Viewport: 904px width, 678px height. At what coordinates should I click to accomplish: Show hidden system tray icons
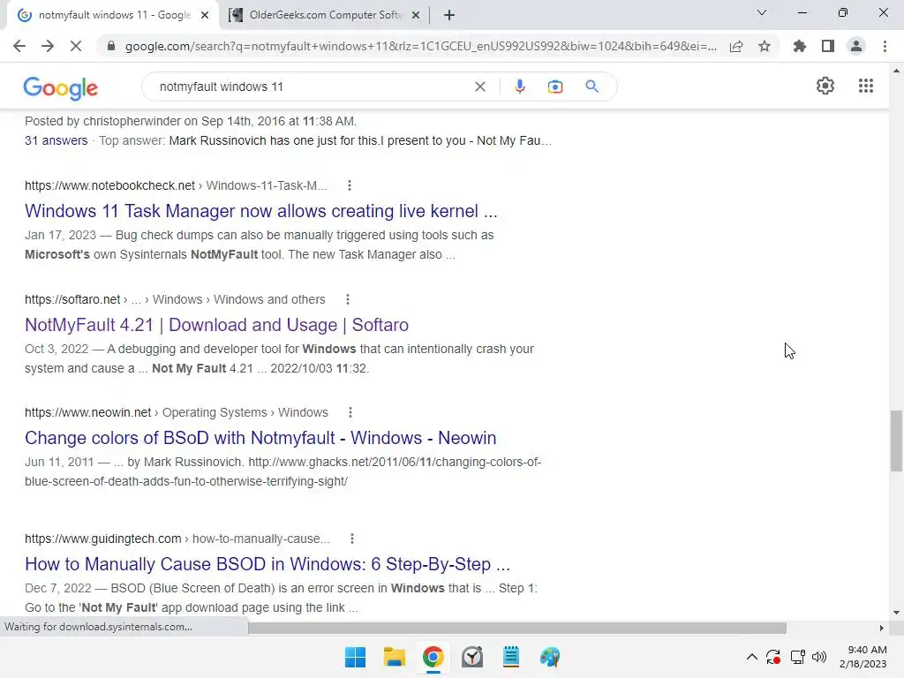[752, 657]
